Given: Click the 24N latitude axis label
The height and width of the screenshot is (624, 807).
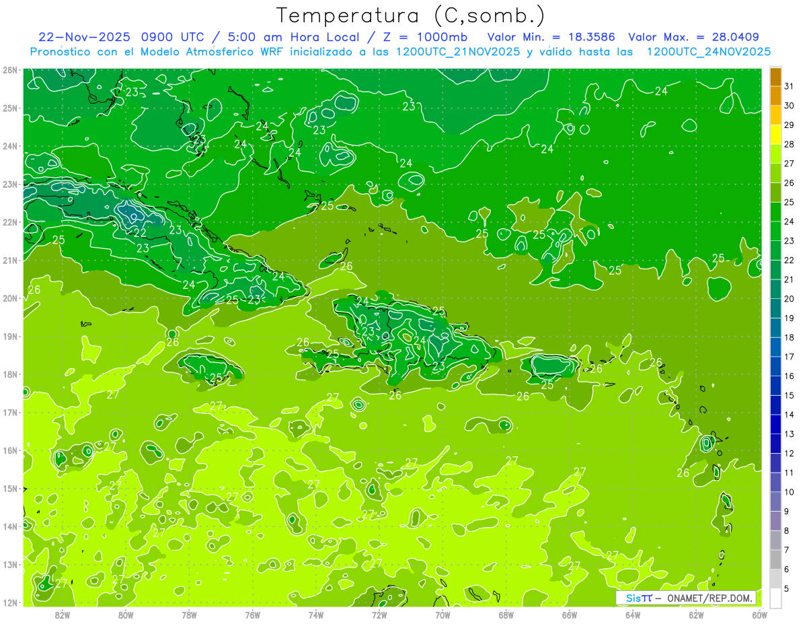Looking at the screenshot, I should (x=10, y=146).
